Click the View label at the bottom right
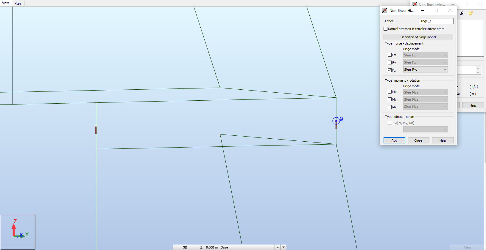This screenshot has width=486, height=250. (x=467, y=247)
